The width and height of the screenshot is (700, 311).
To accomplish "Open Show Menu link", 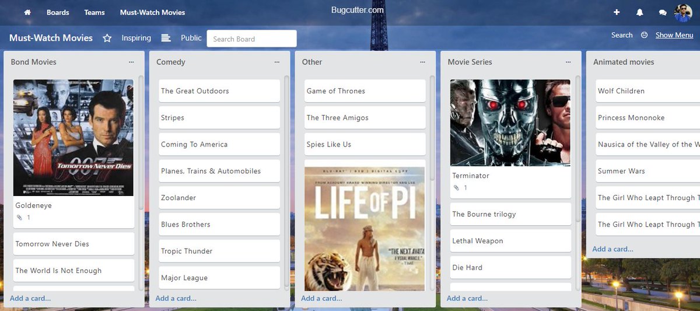I will pyautogui.click(x=674, y=35).
